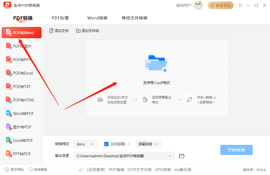Viewport: 270px width, 175px height.
Task: Switch to the PDF处理 tab
Action: (60, 18)
